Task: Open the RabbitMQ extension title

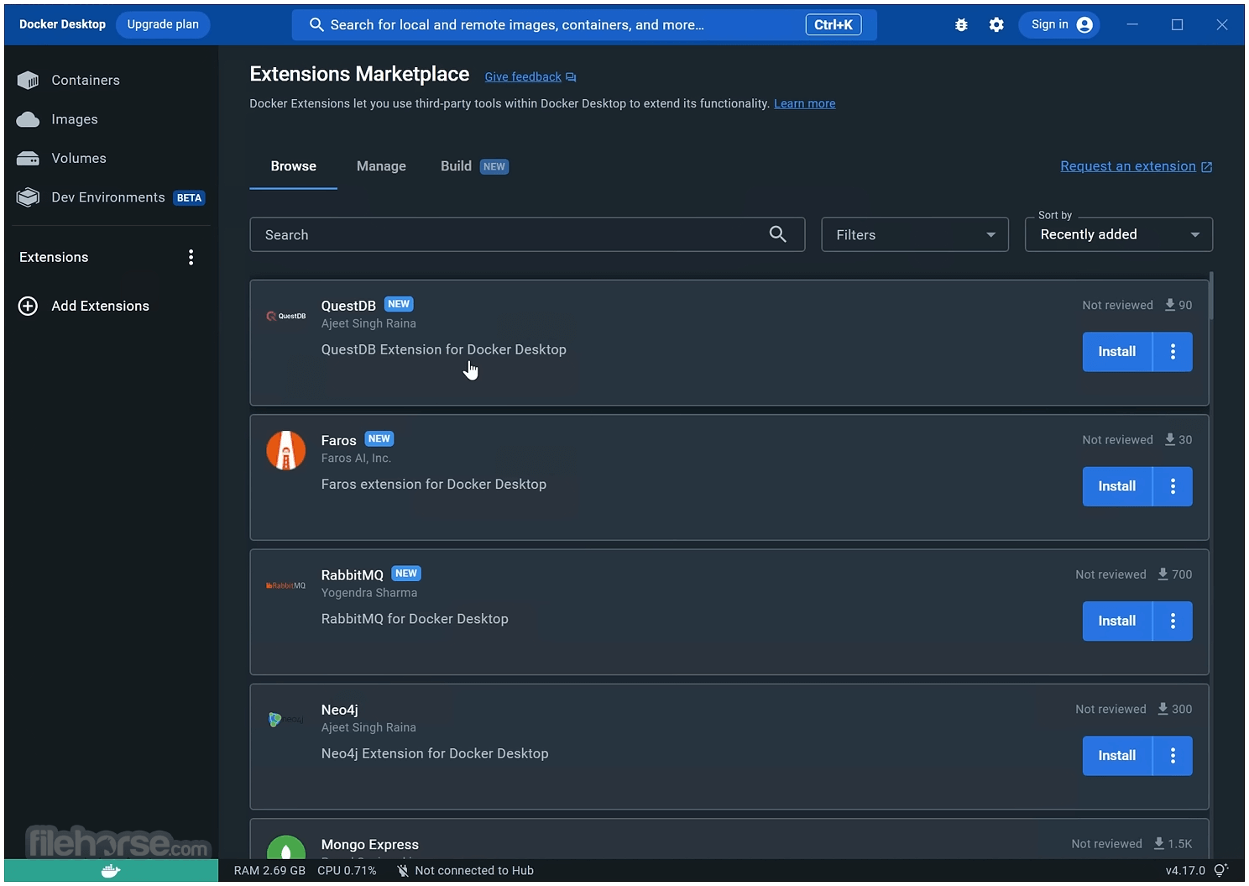Action: click(353, 575)
